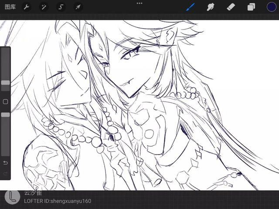Undo the last stroke

pyautogui.click(x=6, y=162)
